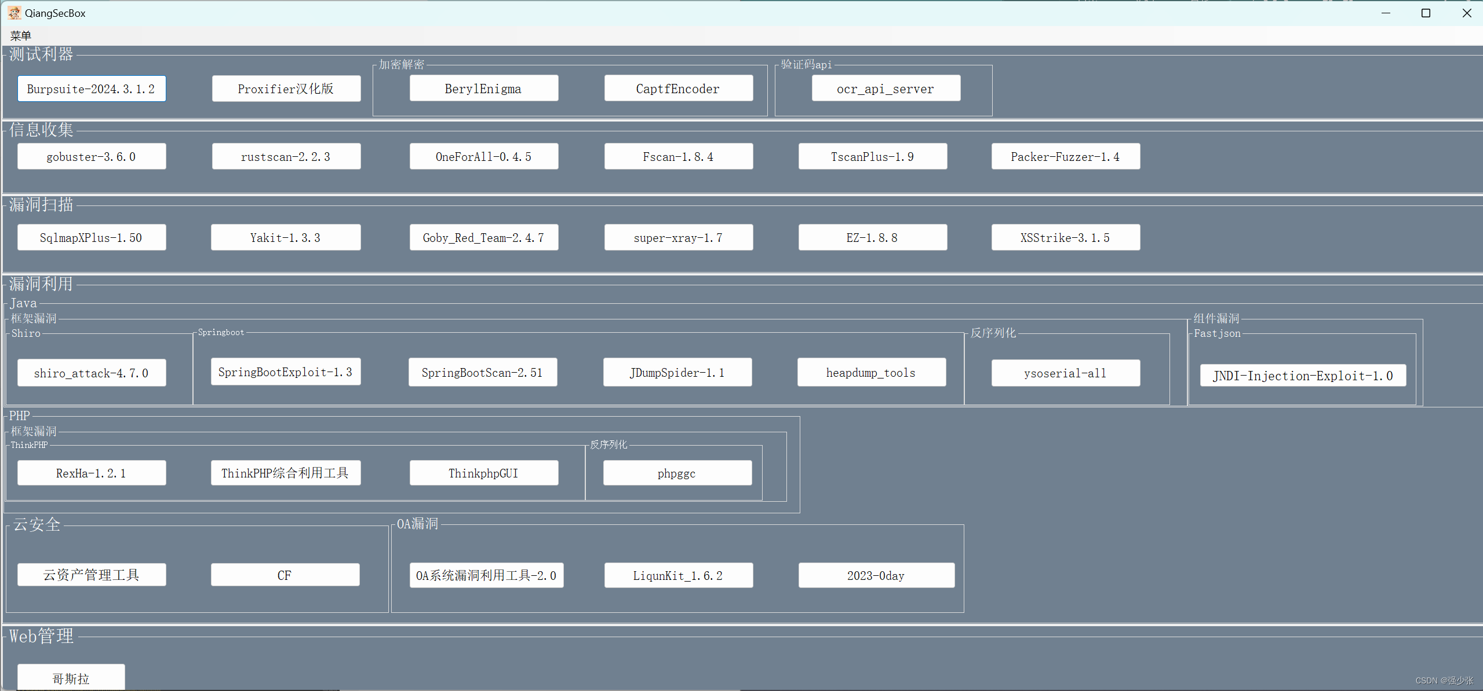The image size is (1483, 691).
Task: Start the ocr_api_server button
Action: 886,89
